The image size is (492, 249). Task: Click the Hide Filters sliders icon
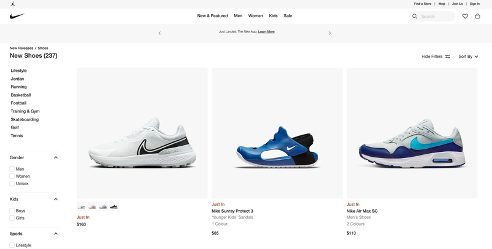(448, 57)
